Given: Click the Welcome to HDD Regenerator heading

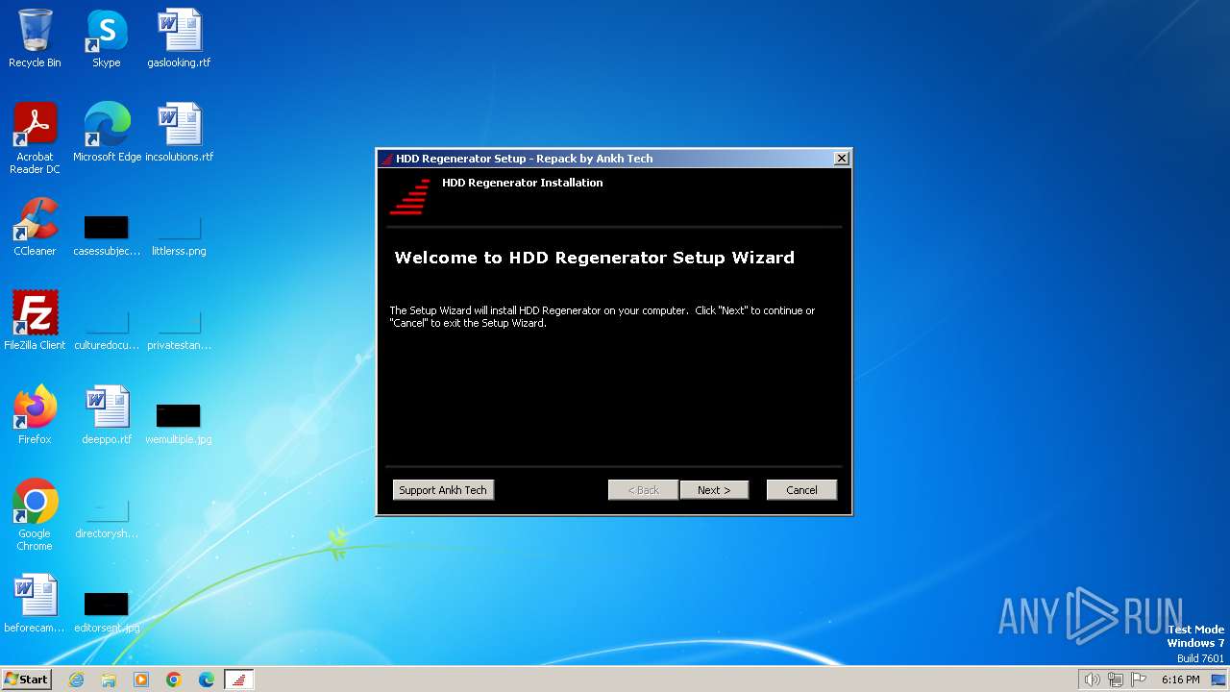Looking at the screenshot, I should 594,258.
